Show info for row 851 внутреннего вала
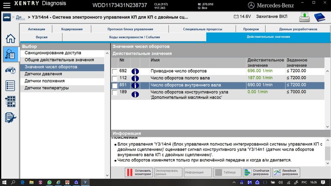The width and height of the screenshot is (331, 186). 135,85
